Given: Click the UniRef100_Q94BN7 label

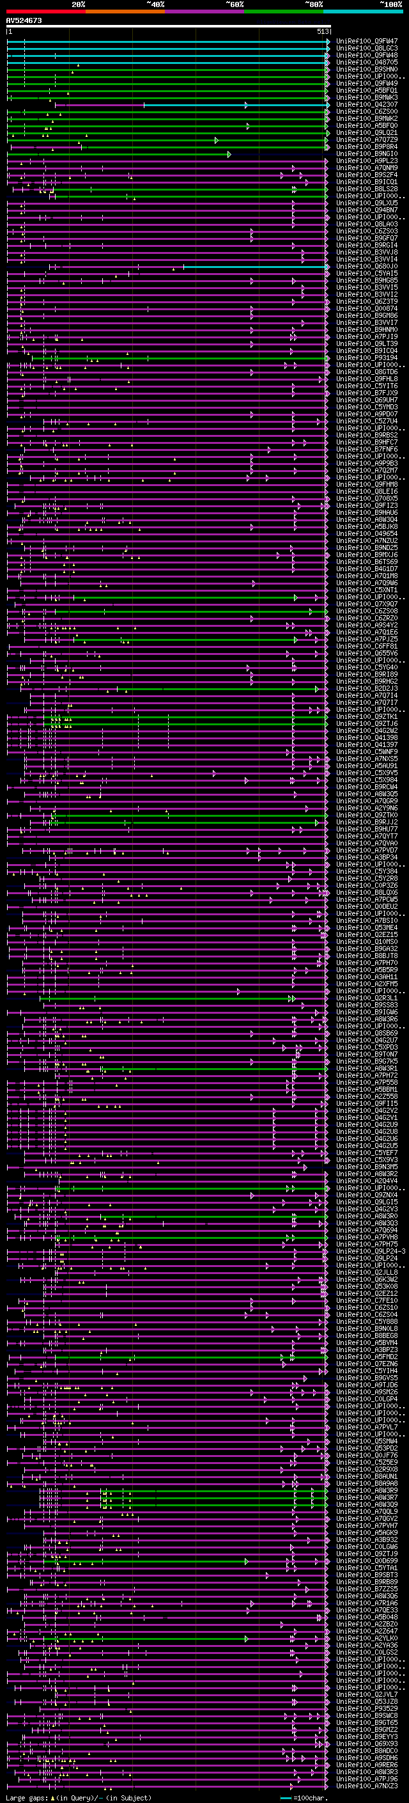Looking at the screenshot, I should pyautogui.click(x=367, y=210).
